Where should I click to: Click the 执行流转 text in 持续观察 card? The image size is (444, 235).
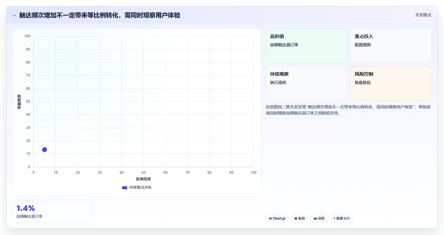[x=278, y=82]
